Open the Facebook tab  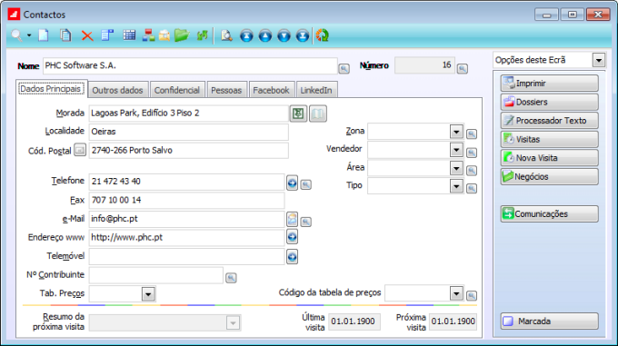(x=271, y=90)
